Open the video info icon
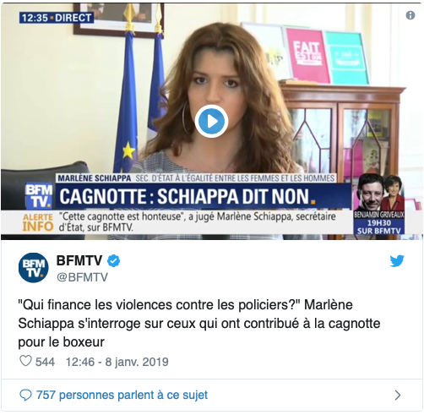The image size is (424, 415). click(410, 15)
